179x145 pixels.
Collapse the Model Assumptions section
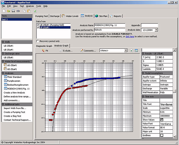[143, 73]
